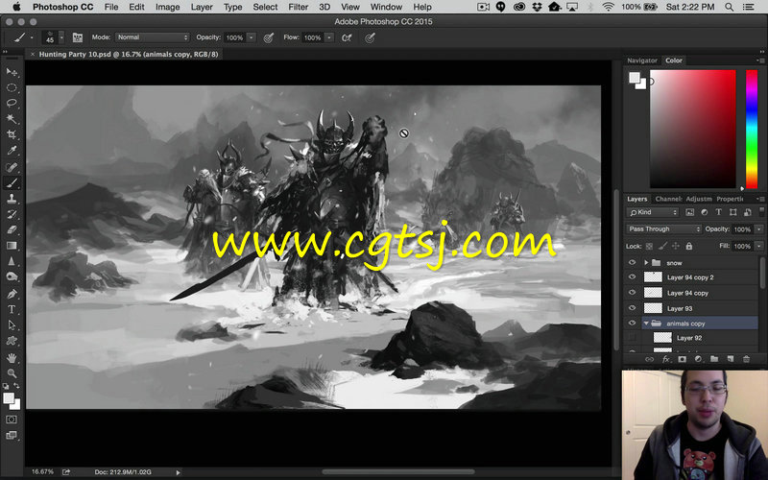Collapse the animals copy group

click(646, 324)
